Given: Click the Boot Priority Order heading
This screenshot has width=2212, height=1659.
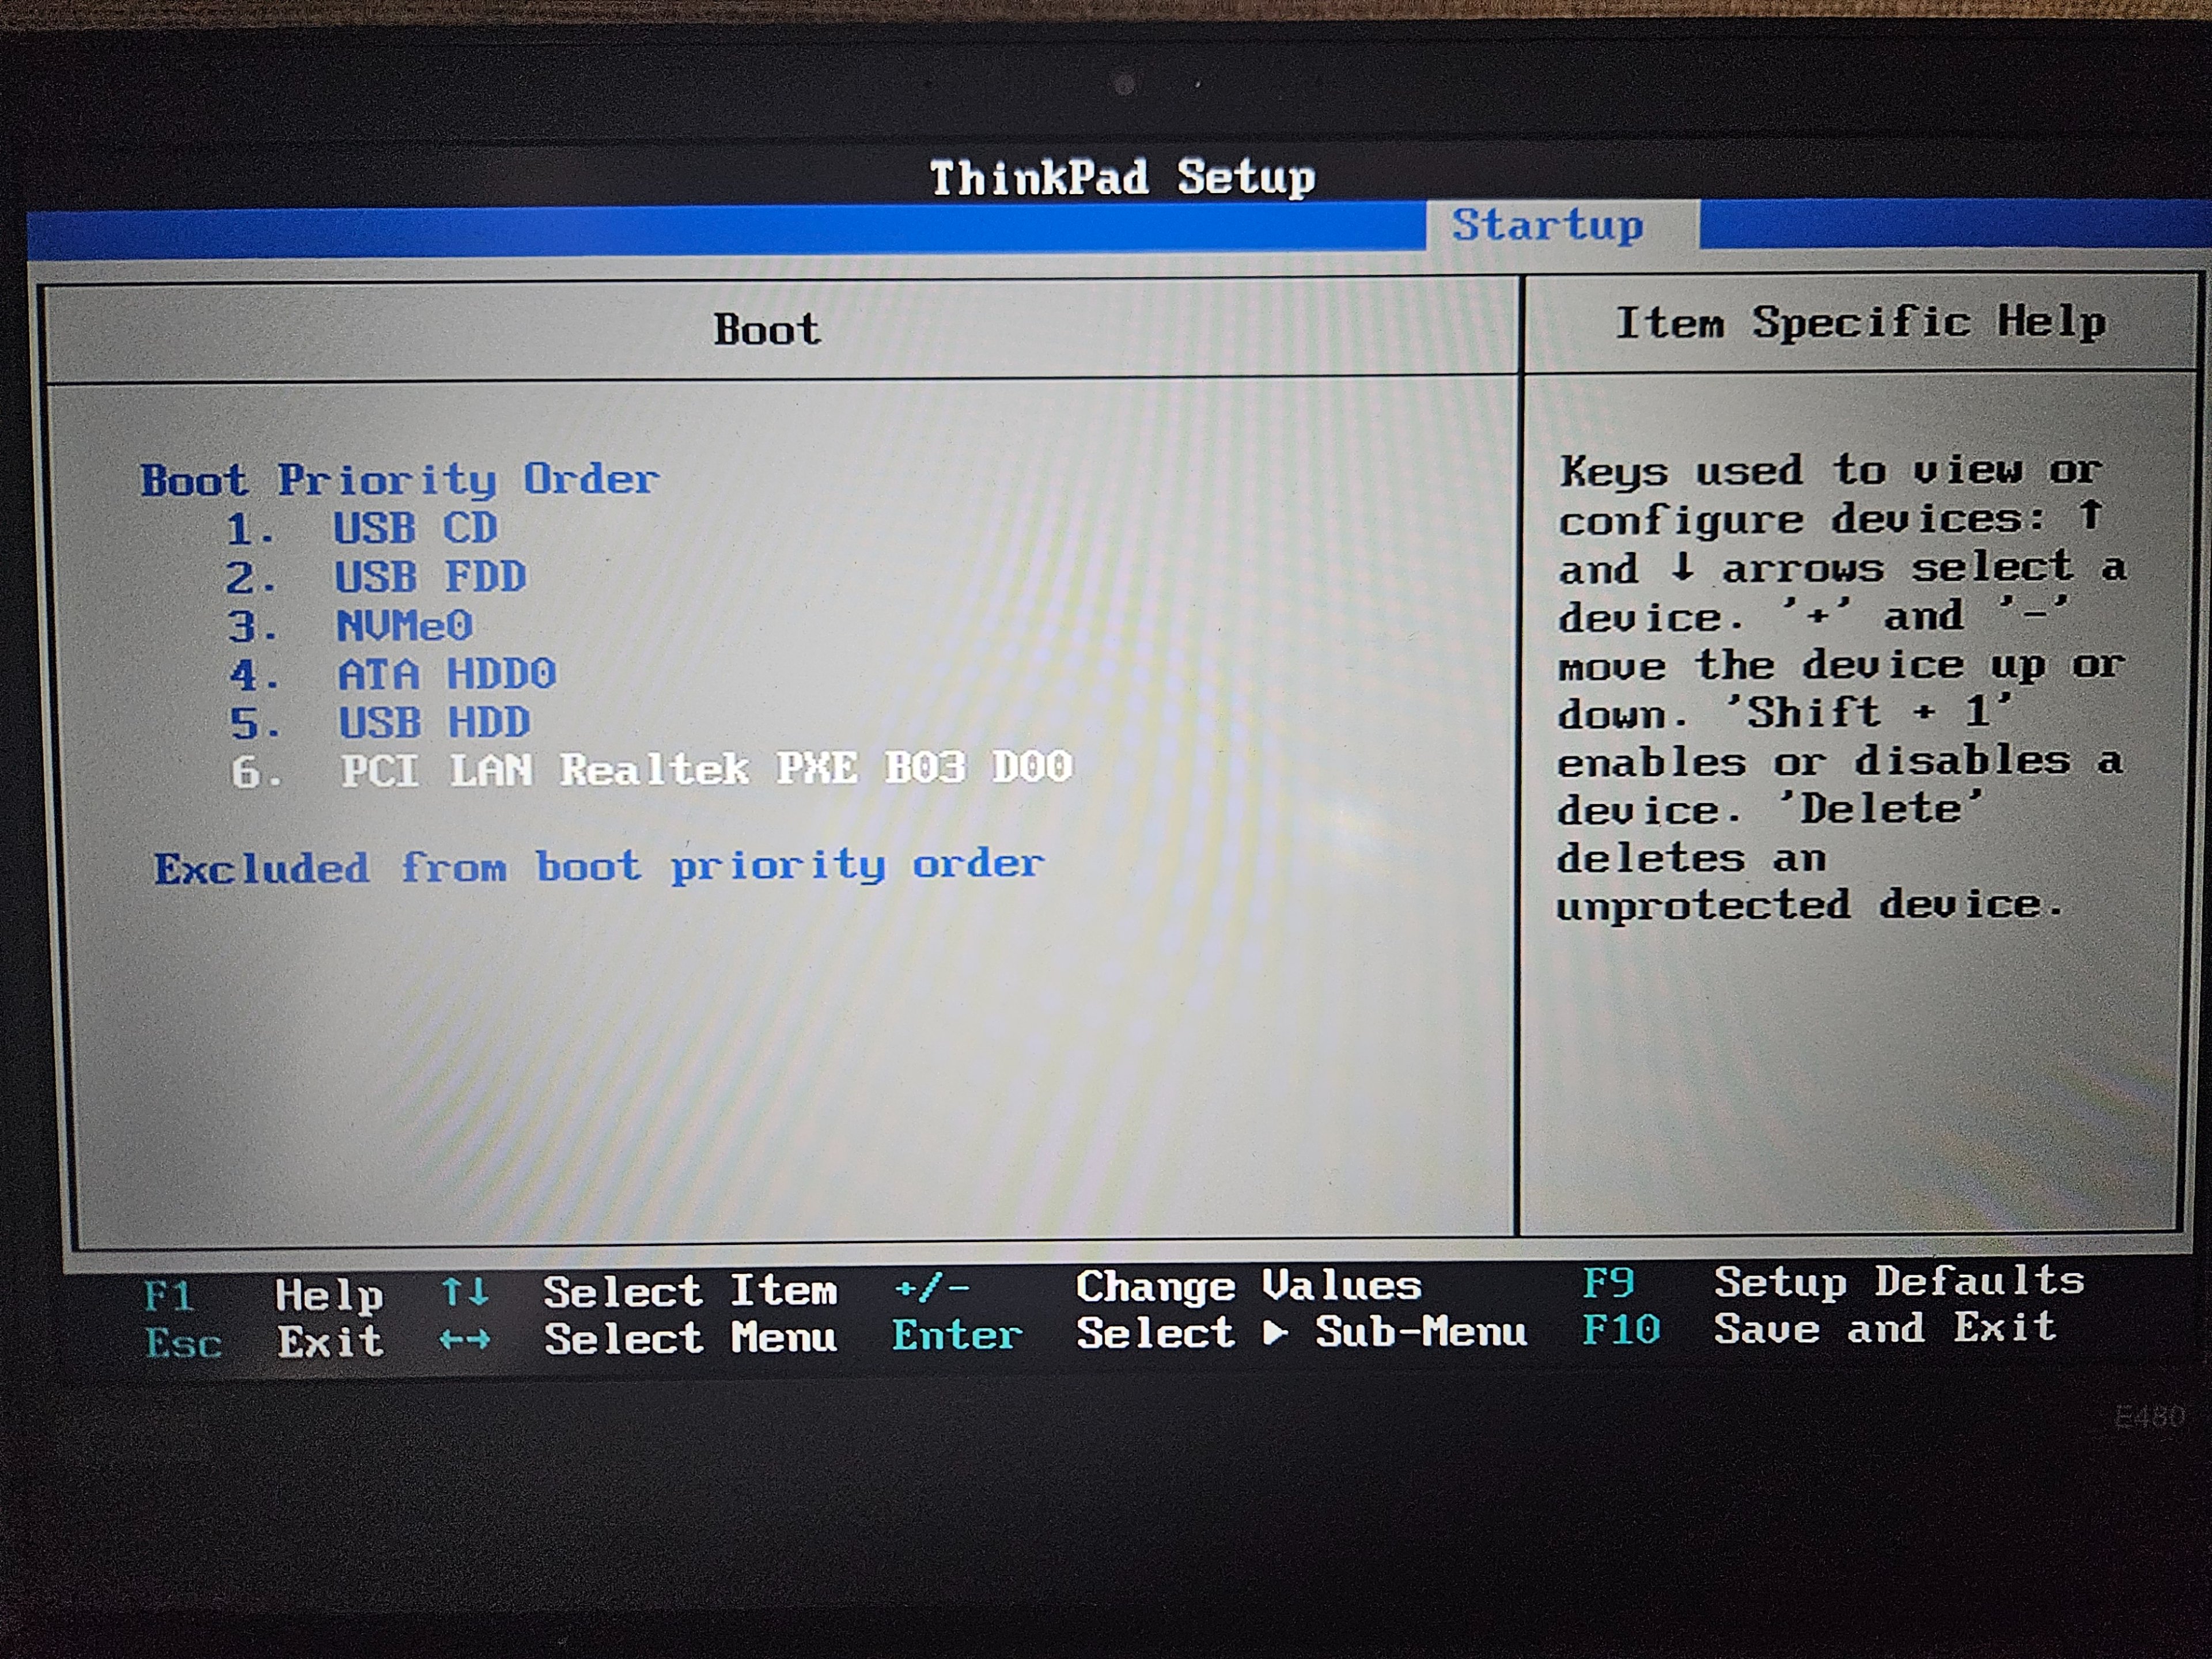Looking at the screenshot, I should coord(399,480).
